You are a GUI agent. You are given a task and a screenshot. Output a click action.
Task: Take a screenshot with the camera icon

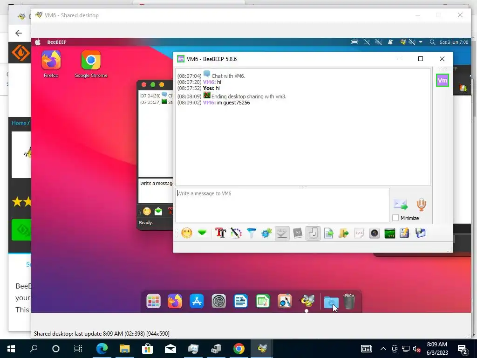375,233
